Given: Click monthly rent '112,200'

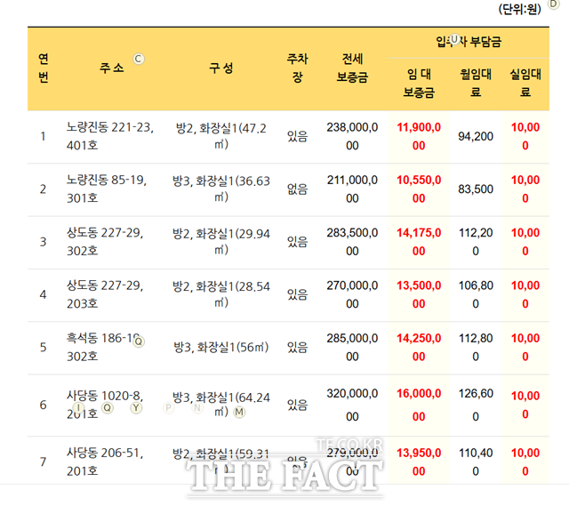Looking at the screenshot, I should point(476,242).
